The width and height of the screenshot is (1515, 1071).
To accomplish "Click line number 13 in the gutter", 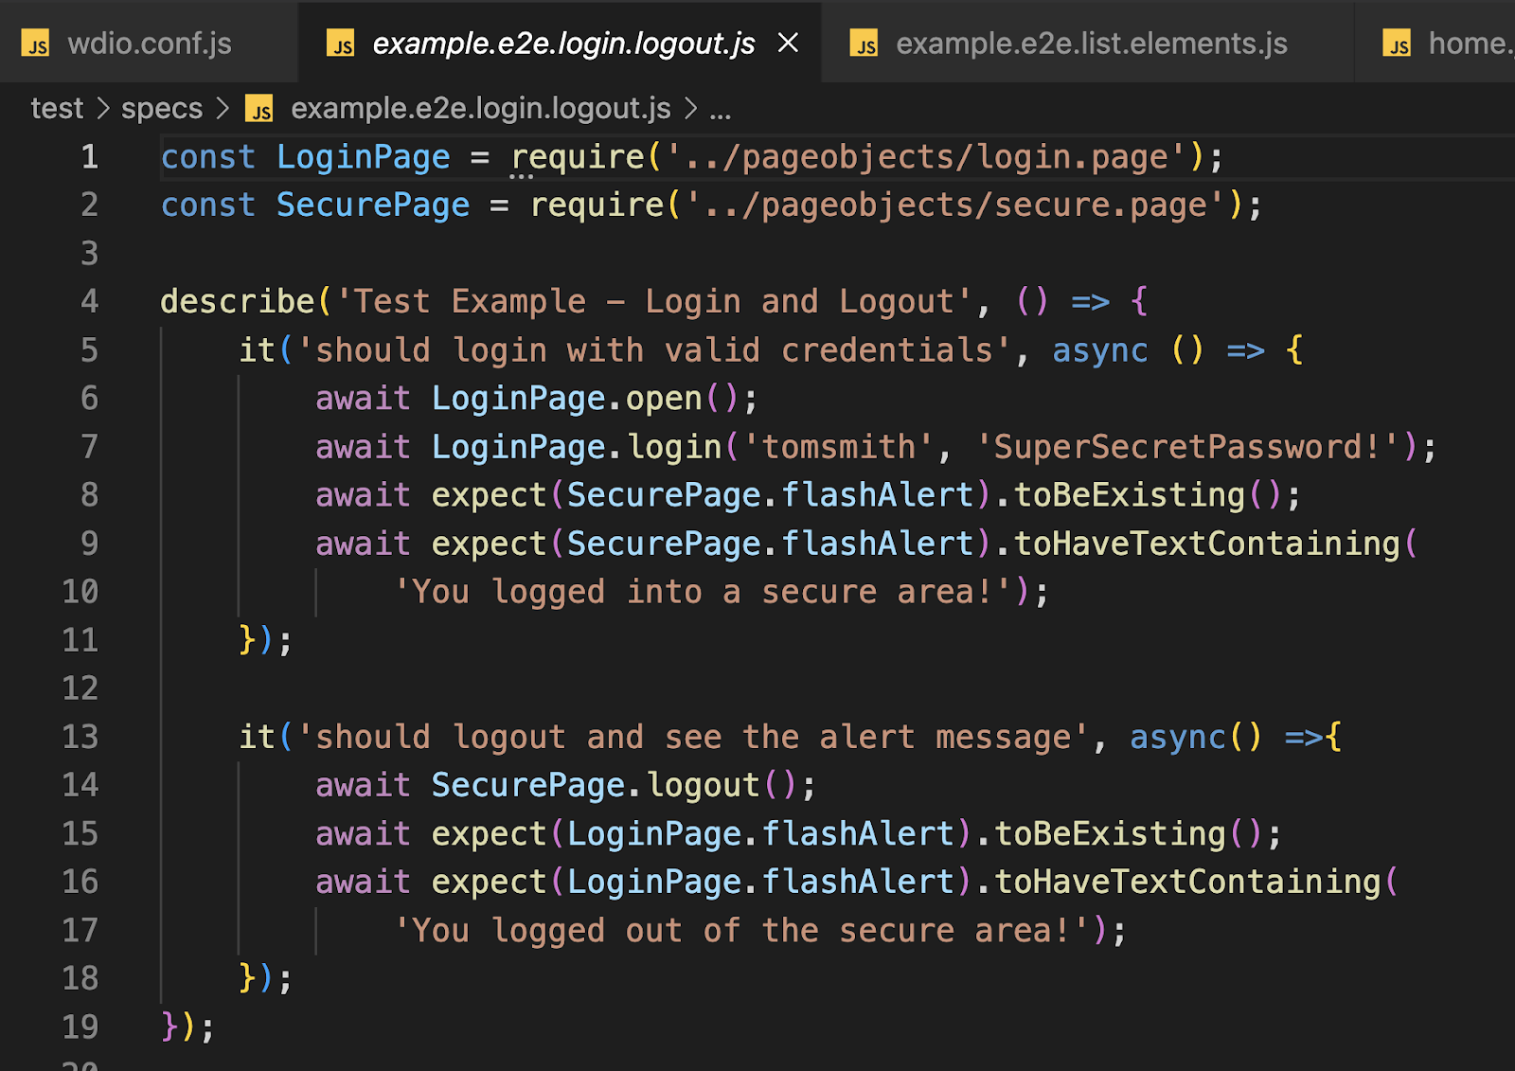I will pyautogui.click(x=80, y=736).
